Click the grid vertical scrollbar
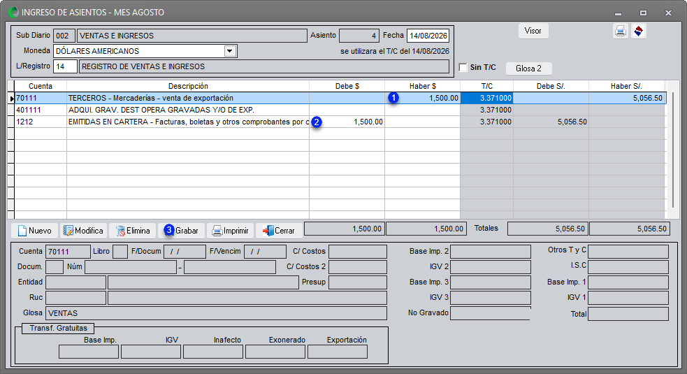Screen dimensions: 687x374 [x=673, y=149]
